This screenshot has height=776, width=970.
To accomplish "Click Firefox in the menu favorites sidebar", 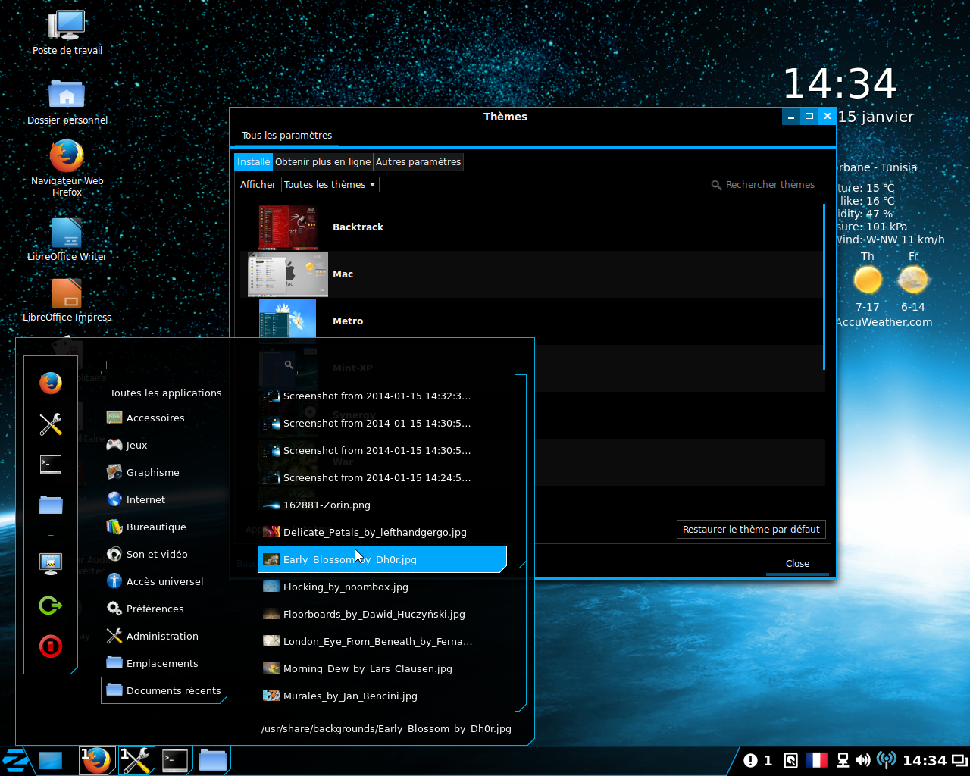I will point(51,383).
